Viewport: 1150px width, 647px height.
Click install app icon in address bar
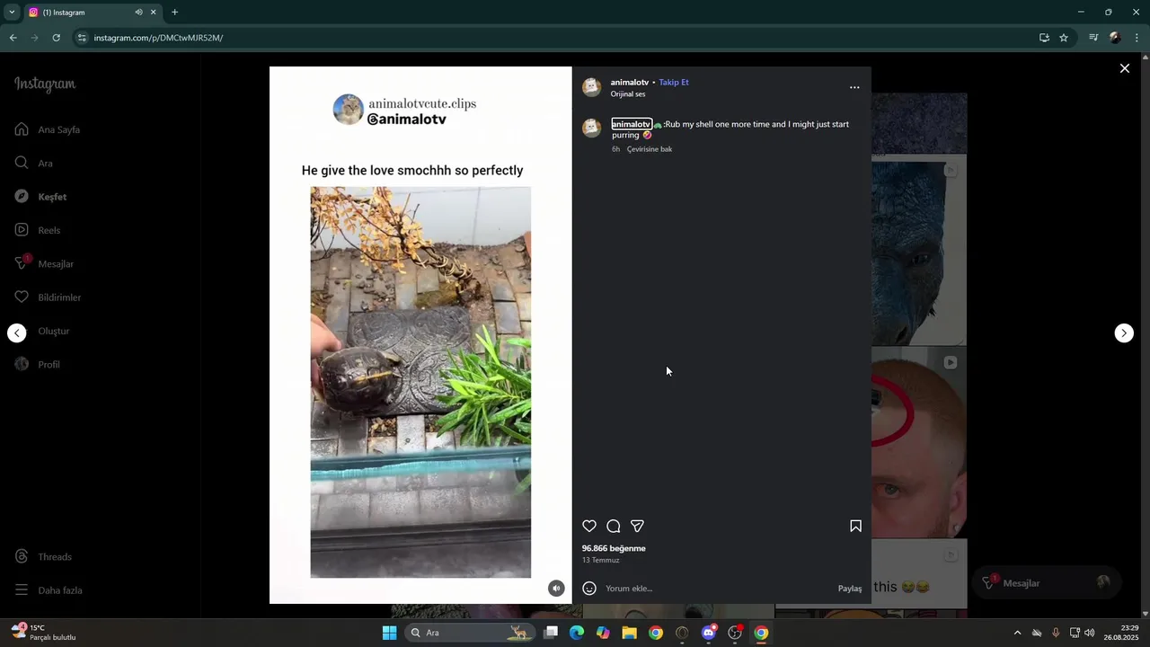click(x=1044, y=38)
